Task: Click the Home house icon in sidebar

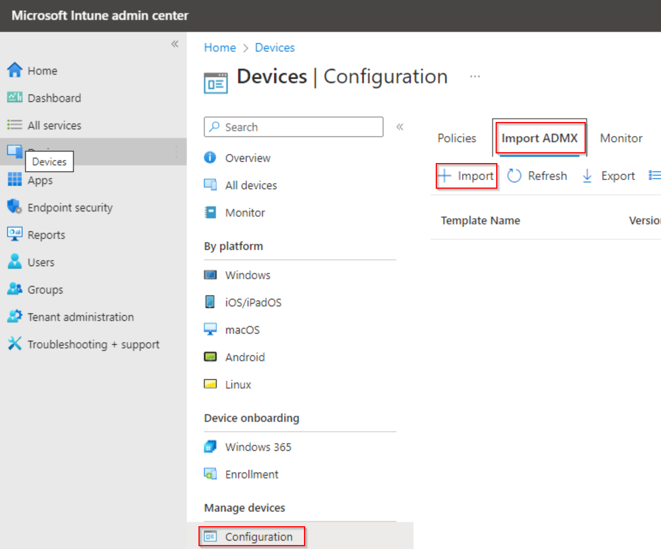Action: (15, 70)
